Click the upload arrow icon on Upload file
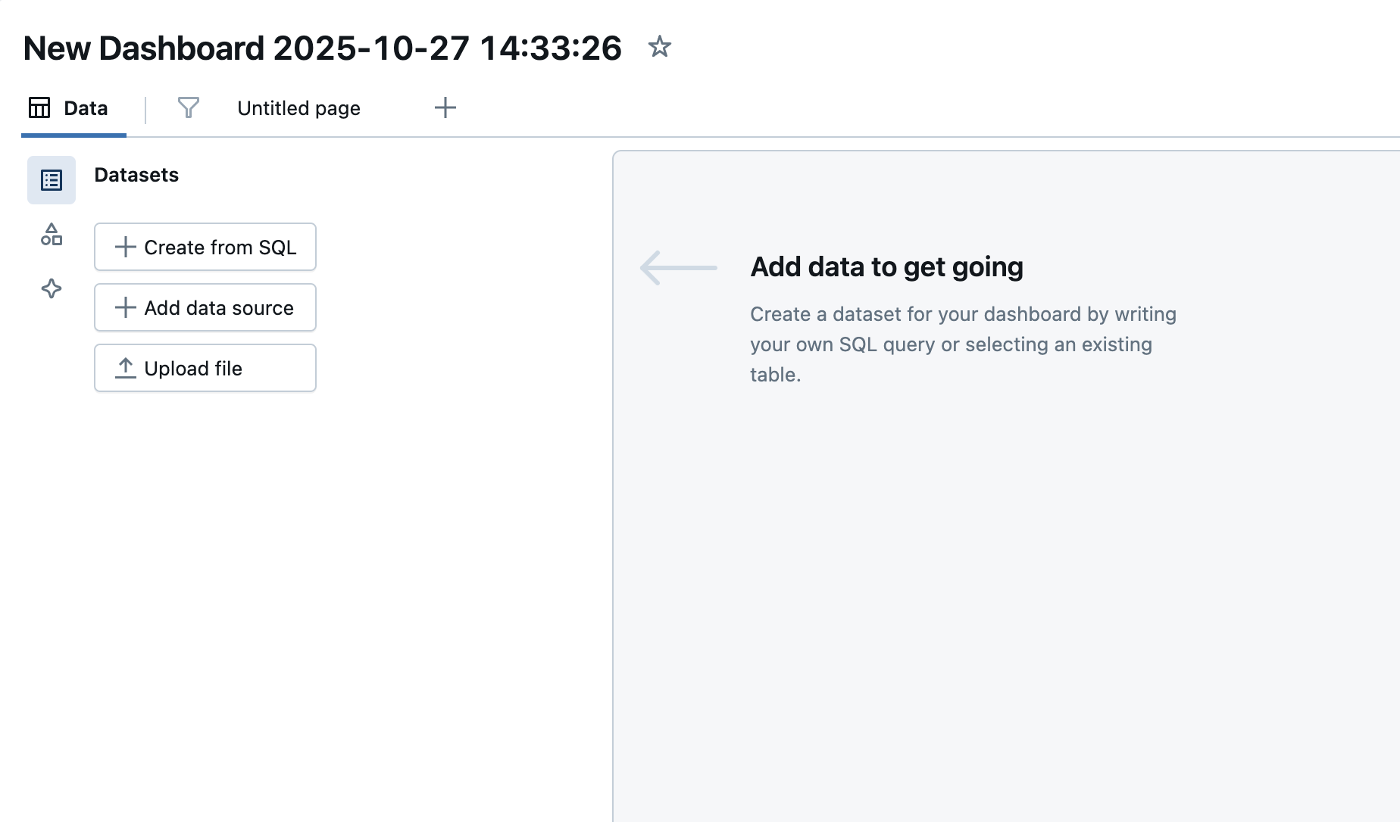 pos(125,369)
